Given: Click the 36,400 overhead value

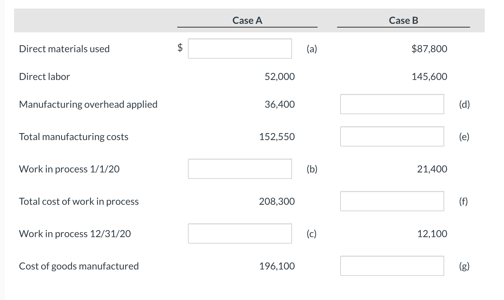Looking at the screenshot, I should (x=279, y=104).
